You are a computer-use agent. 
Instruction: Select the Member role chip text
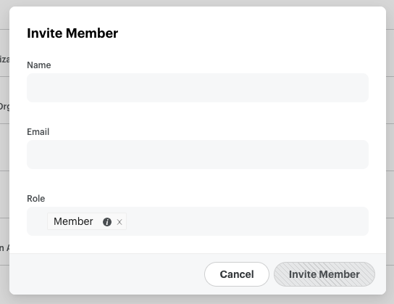[73, 221]
